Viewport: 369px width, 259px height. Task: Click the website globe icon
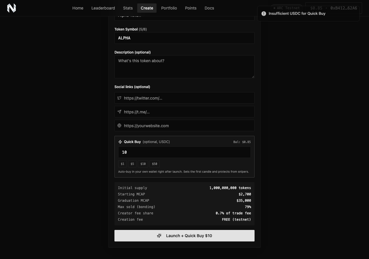pos(119,125)
